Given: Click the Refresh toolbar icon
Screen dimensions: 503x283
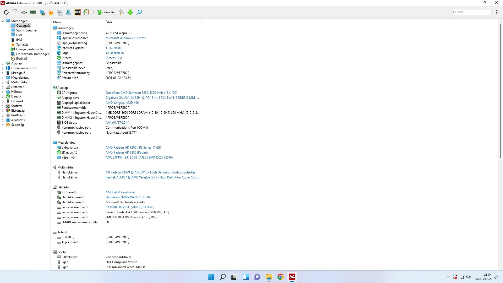Looking at the screenshot, I should click(6, 12).
